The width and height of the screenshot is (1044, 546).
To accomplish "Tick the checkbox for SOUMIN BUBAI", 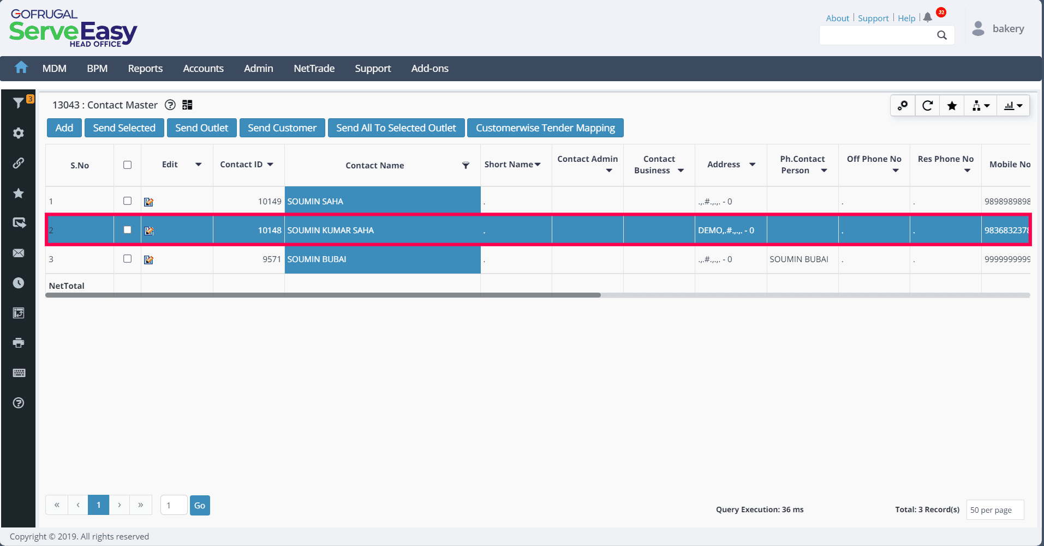I will tap(128, 258).
